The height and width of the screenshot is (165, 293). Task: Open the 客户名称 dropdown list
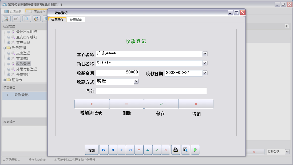(x=204, y=54)
